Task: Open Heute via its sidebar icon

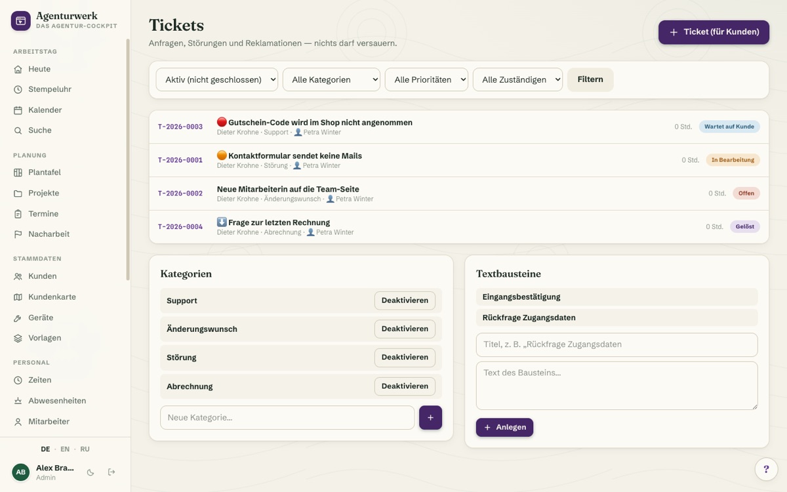Action: click(18, 69)
